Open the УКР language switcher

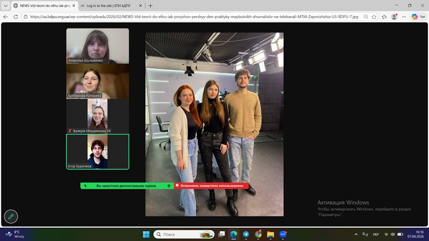click(375, 235)
